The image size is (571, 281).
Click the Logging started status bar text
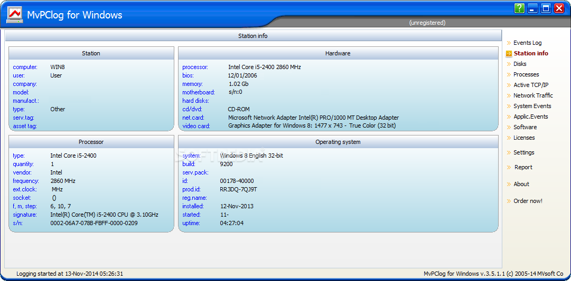point(70,274)
